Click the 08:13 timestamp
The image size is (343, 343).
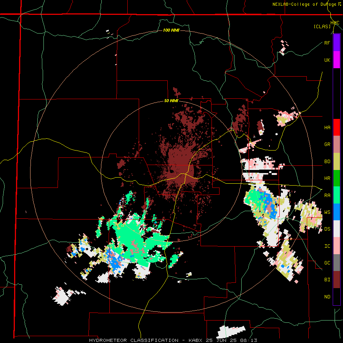[249, 340]
